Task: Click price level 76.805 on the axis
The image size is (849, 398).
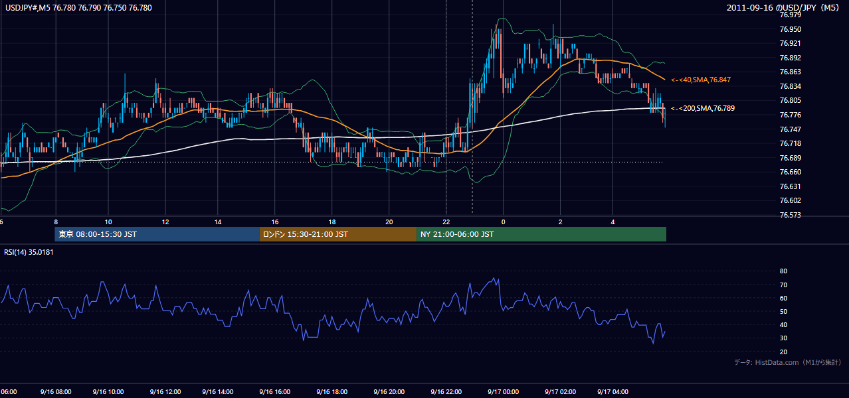Action: (791, 100)
